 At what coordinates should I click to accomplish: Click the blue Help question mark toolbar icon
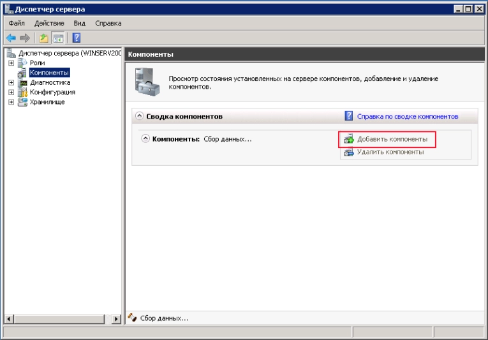click(77, 38)
